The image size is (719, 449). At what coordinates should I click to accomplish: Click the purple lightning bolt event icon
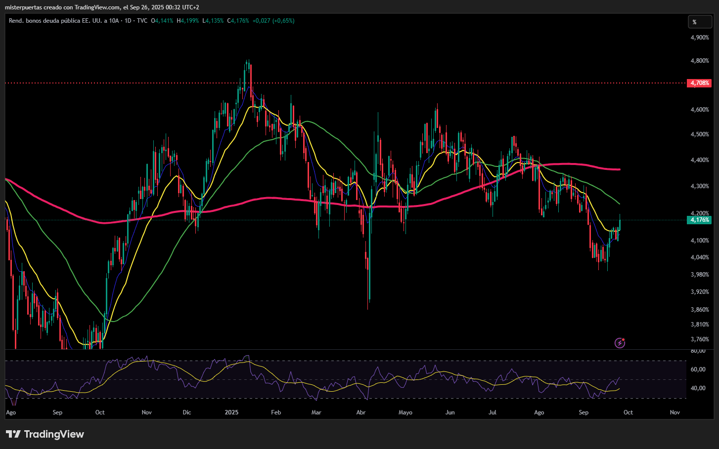[620, 343]
